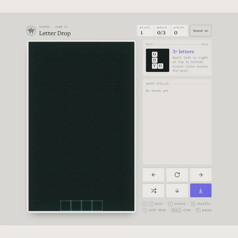Click the 'RULE' label
Viewport: 238px width, 238px height.
coord(205,44)
